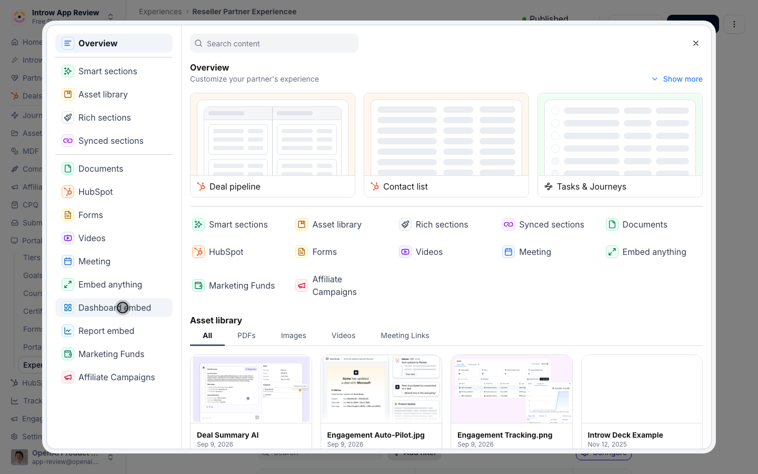Open the Engagement Tracking.png asset
This screenshot has width=758, height=474.
pos(512,402)
